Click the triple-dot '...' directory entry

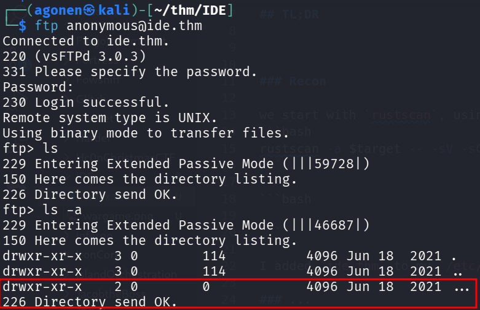point(462,287)
